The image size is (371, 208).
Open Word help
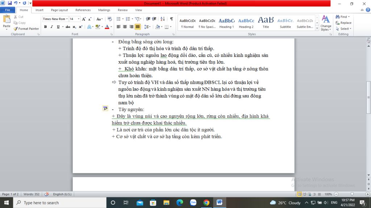[368, 10]
